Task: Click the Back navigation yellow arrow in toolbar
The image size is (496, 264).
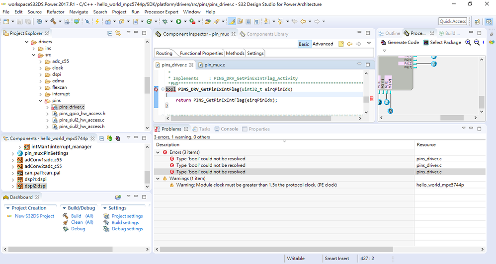Action: (x=303, y=21)
